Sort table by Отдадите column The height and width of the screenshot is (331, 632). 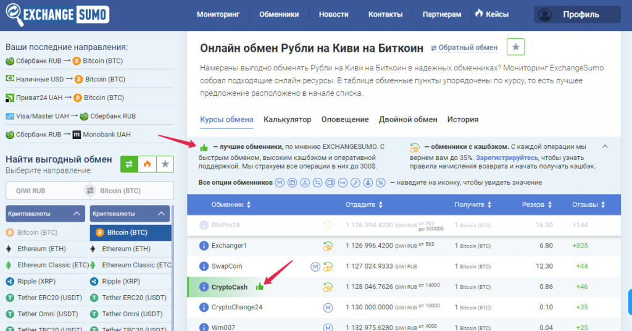[364, 205]
